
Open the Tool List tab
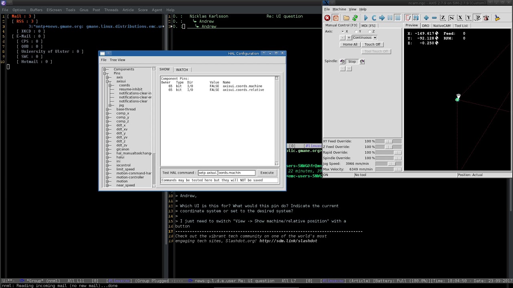(461, 26)
